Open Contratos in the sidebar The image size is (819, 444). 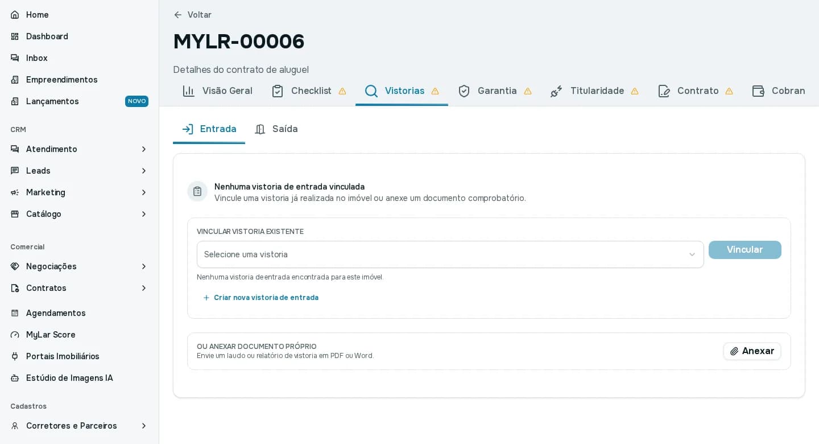pos(80,288)
